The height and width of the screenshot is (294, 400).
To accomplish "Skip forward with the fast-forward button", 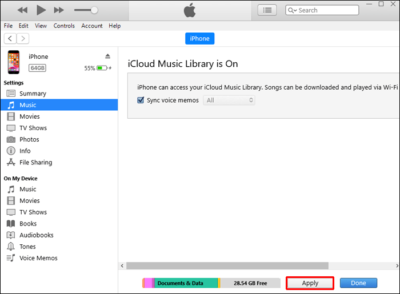I will (59, 10).
